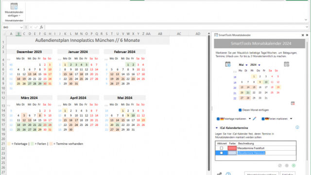
Task: Select the Messetermine Frankfurt description
Action: [251, 148]
